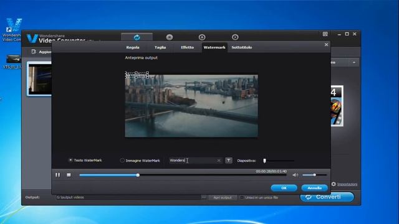Switch to the Taglia tab

(160, 47)
